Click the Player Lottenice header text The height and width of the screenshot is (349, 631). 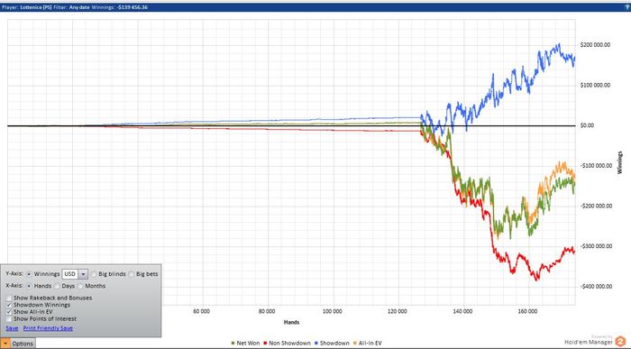[x=27, y=7]
